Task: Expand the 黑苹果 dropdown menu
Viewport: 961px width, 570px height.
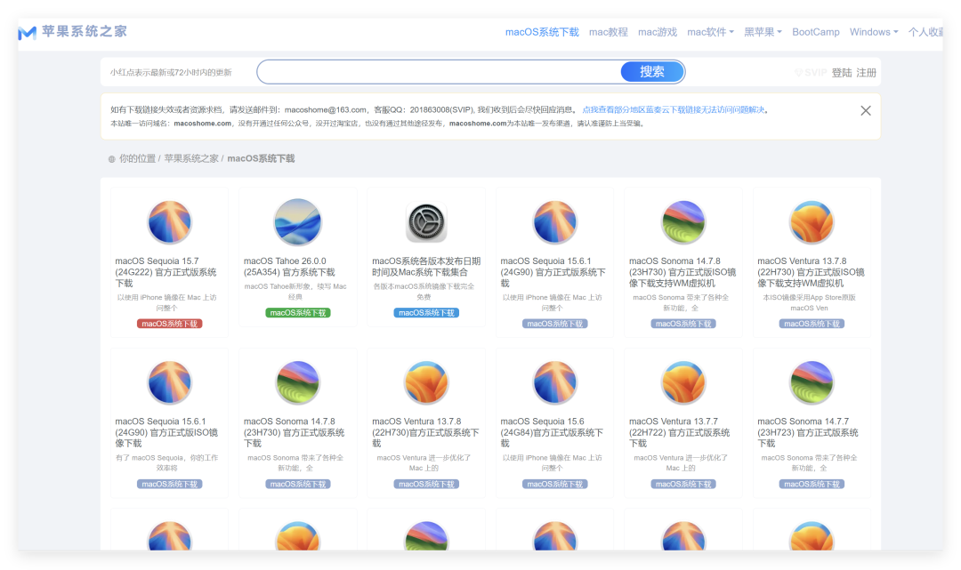Action: click(763, 32)
